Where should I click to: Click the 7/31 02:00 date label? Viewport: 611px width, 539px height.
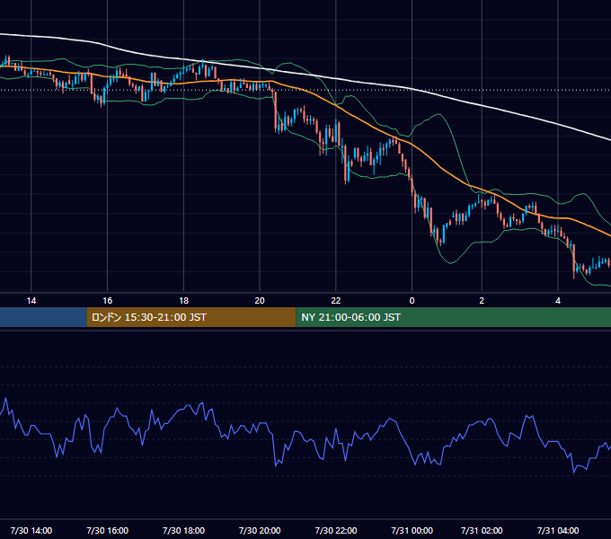(482, 530)
